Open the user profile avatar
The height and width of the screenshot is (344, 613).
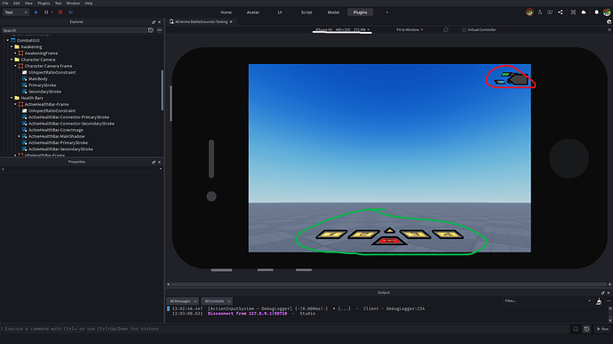(x=607, y=12)
